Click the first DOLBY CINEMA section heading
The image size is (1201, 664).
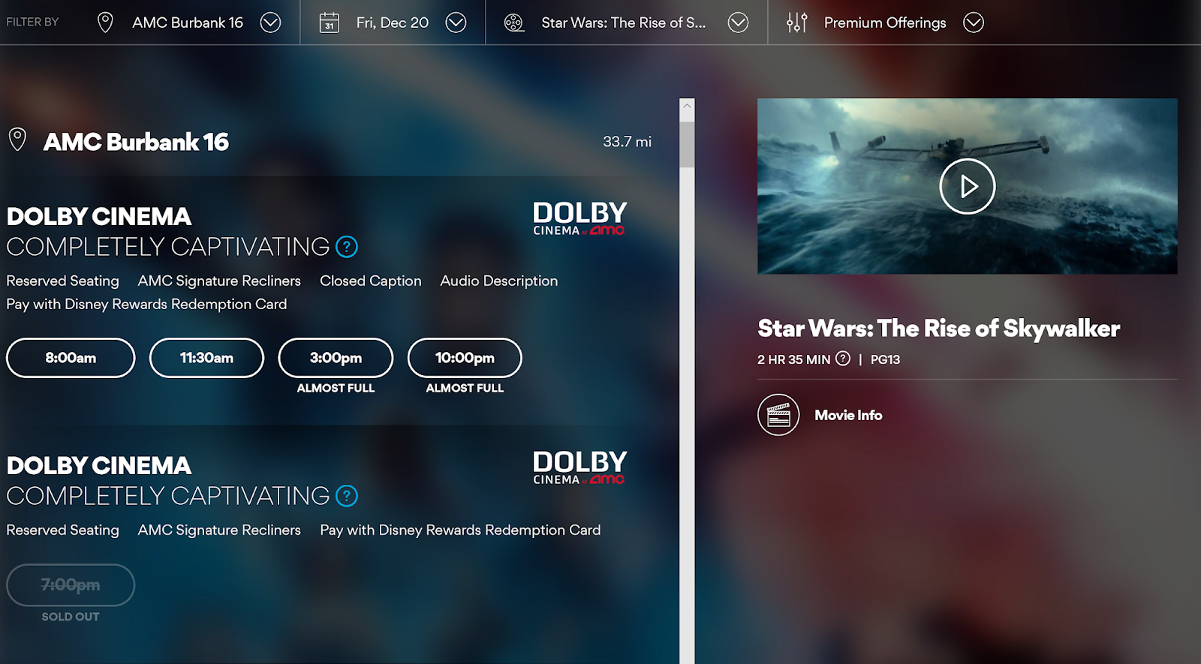[99, 216]
